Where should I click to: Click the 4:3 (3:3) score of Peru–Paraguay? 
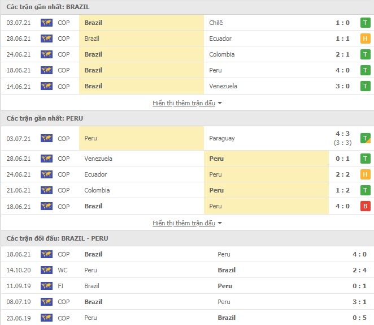[343, 138]
